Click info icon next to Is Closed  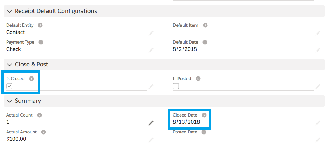[32, 78]
